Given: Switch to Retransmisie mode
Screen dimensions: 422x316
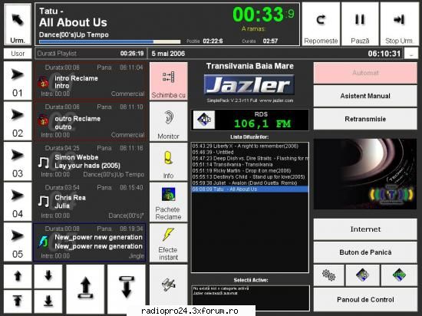Looking at the screenshot, I should tap(365, 119).
